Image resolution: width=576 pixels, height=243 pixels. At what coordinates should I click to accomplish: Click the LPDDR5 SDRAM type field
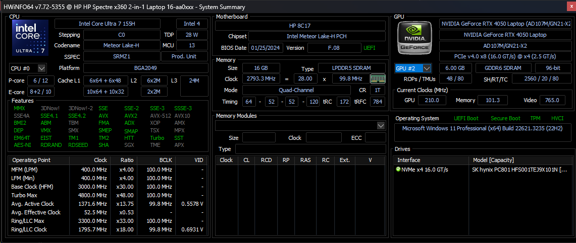(351, 68)
